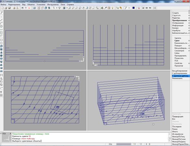Expand the Информация side menu
The height and width of the screenshot is (146, 190).
tap(181, 26)
